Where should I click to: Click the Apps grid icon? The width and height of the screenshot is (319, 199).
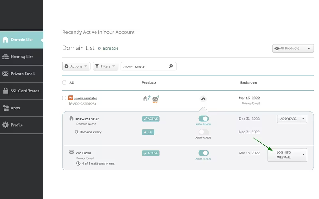click(x=6, y=108)
